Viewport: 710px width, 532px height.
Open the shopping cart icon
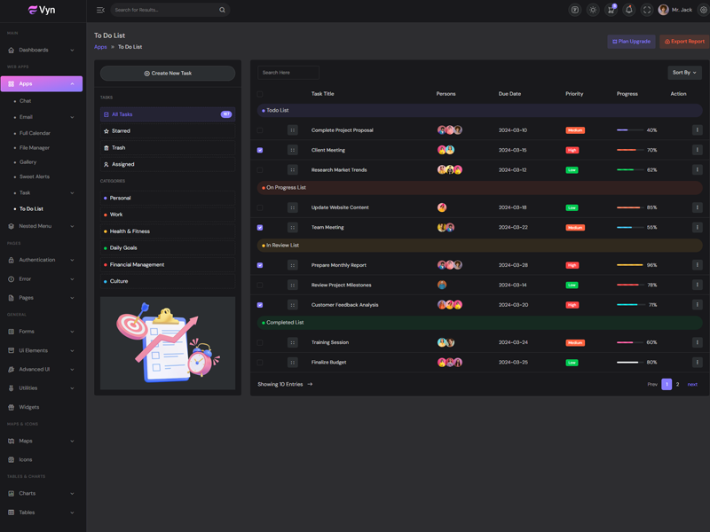pyautogui.click(x=611, y=10)
